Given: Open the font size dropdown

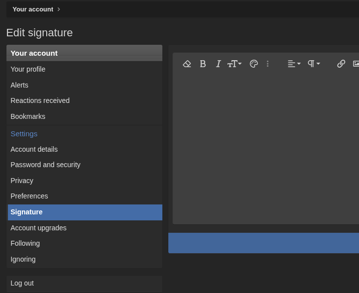Looking at the screenshot, I should [234, 64].
